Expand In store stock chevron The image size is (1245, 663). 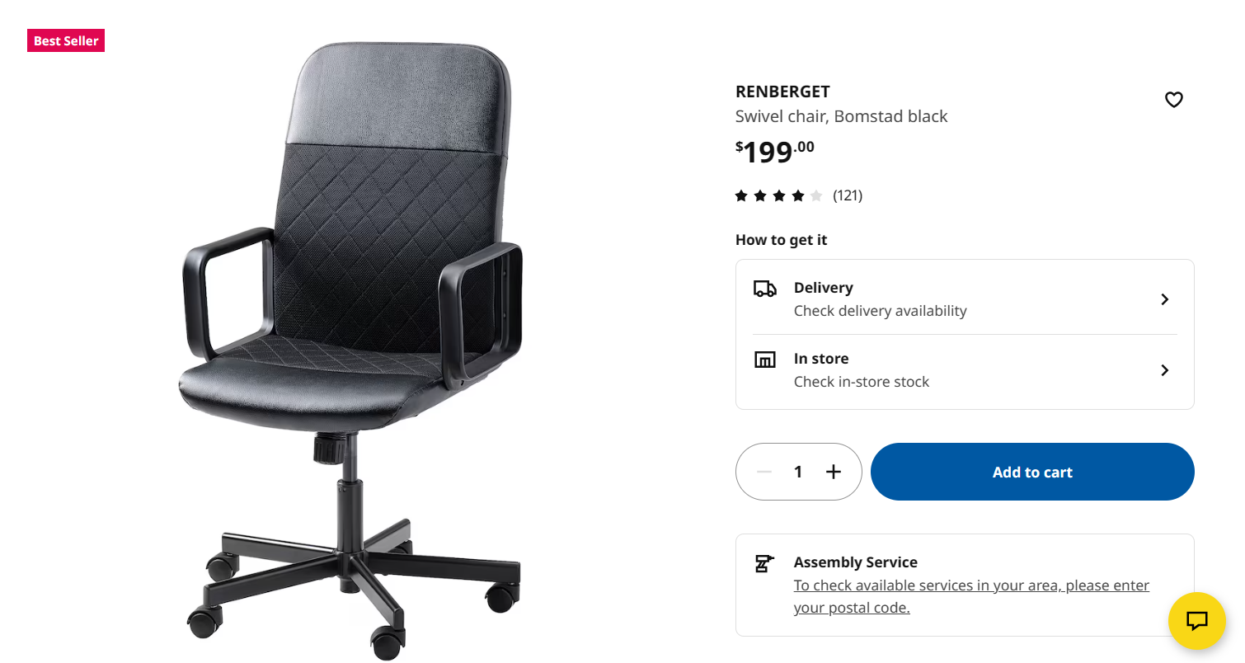(x=1164, y=370)
